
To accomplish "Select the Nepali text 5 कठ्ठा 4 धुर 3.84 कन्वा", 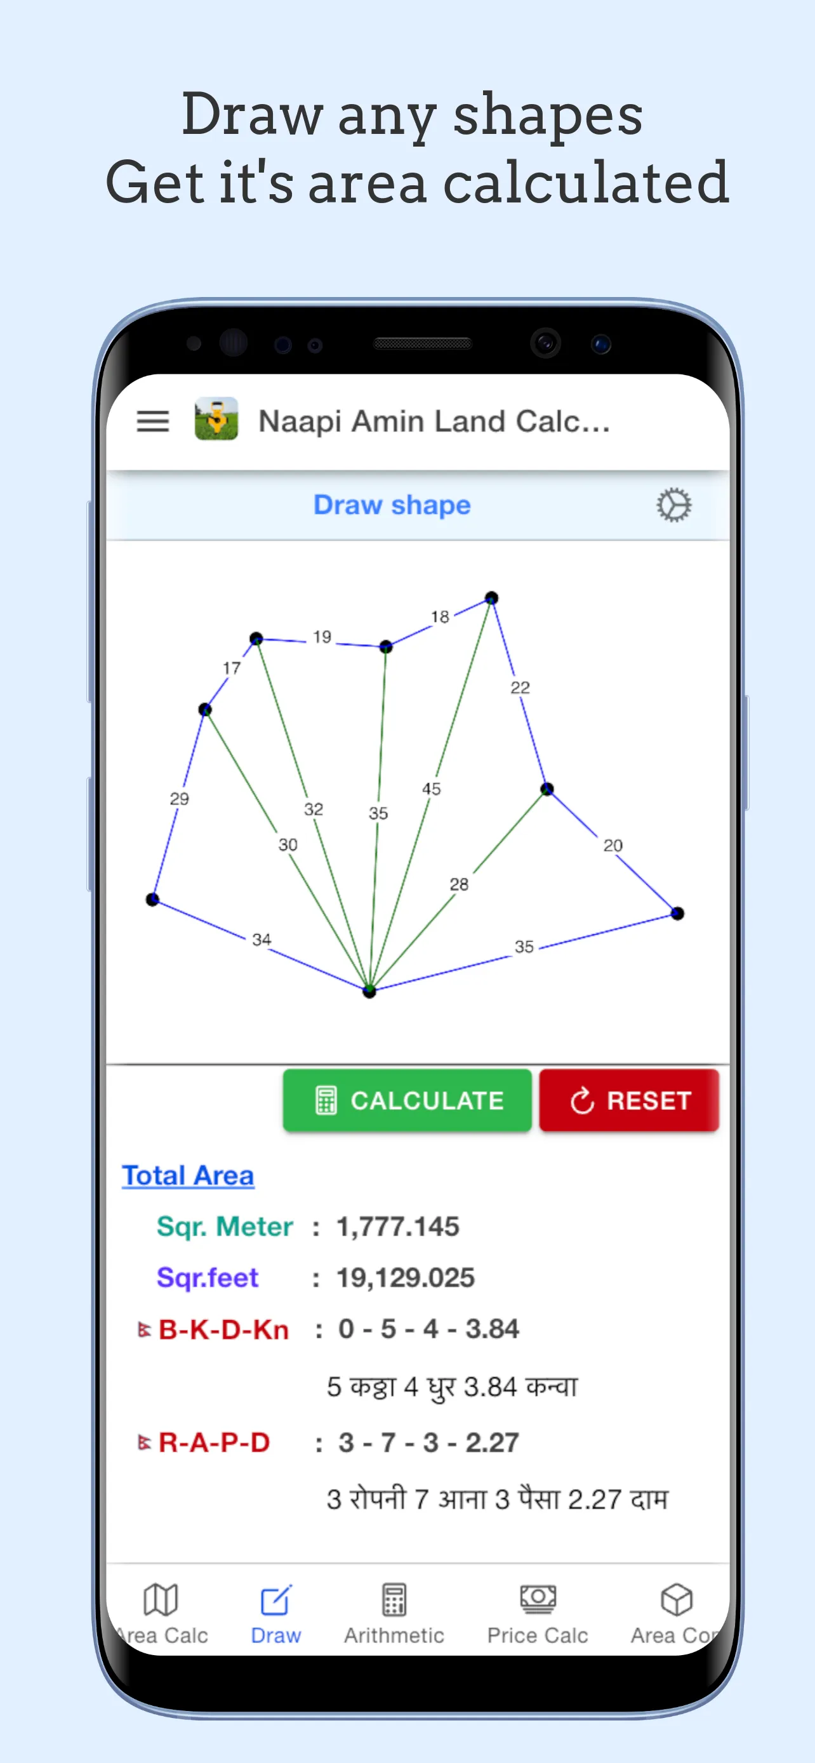I will click(x=453, y=1387).
